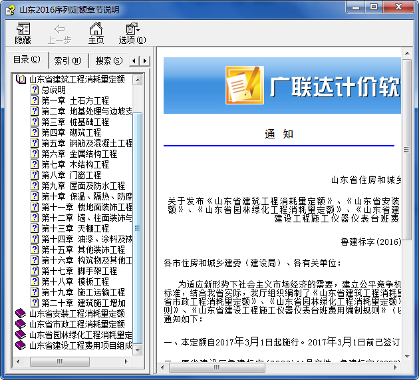Screen dimensions: 419x380
Task: Open 第六章 金属结构工程
Action: [x=79, y=154]
